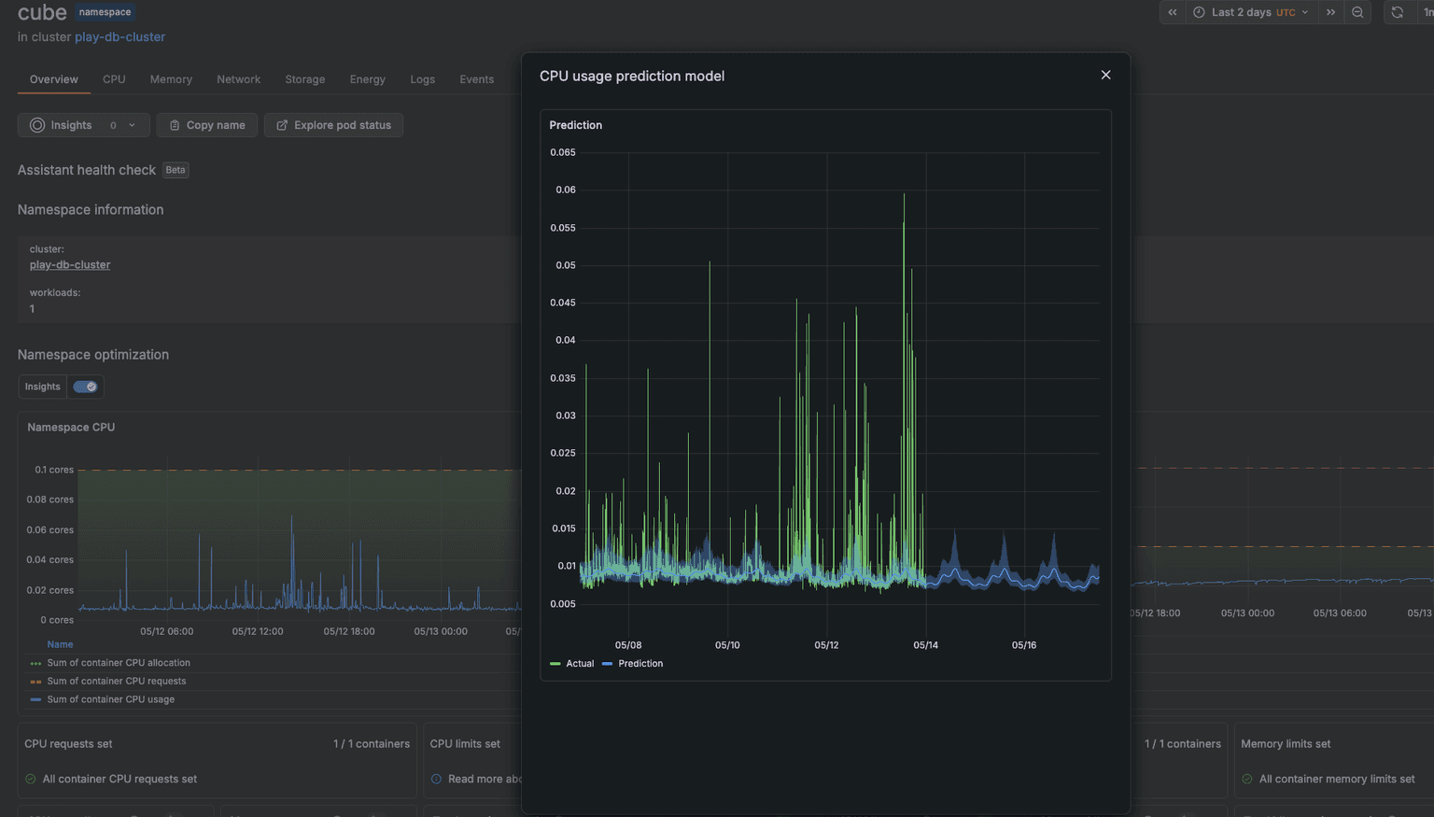Click the info icon beside Read more
This screenshot has height=817, width=1434.
[436, 779]
